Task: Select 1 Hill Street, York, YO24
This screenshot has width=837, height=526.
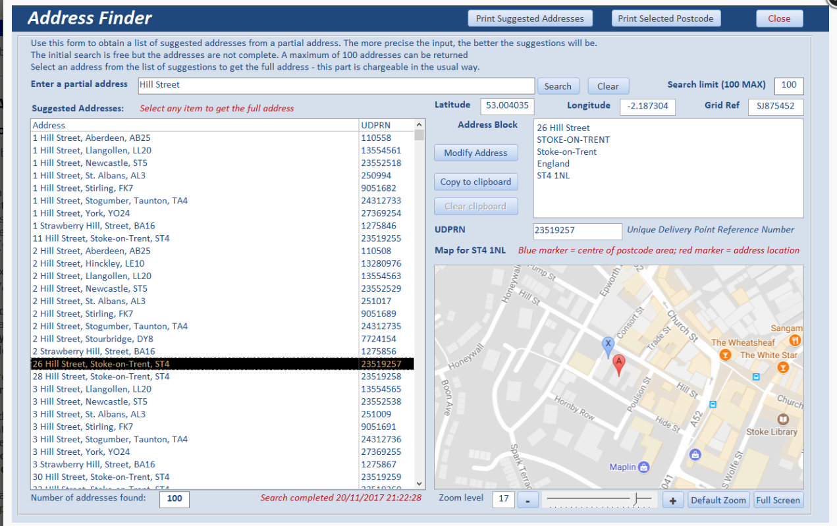Action: 222,213
